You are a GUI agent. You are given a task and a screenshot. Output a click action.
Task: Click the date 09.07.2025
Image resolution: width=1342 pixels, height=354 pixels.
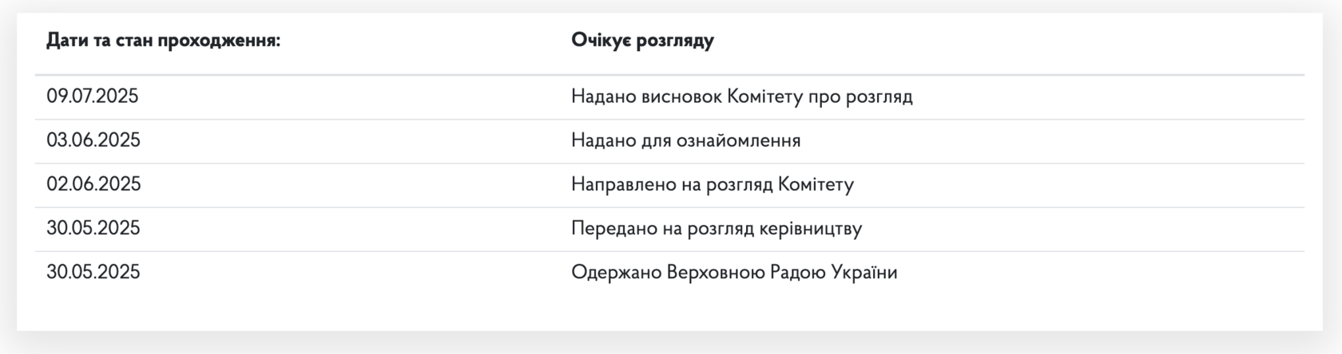pyautogui.click(x=93, y=96)
